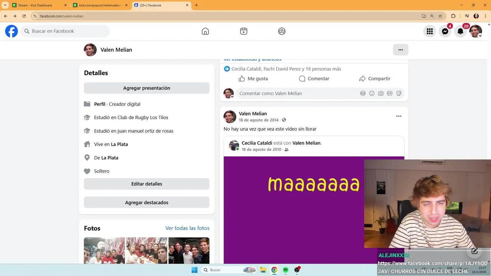Click Agregar destacados button
This screenshot has width=491, height=276.
[147, 202]
